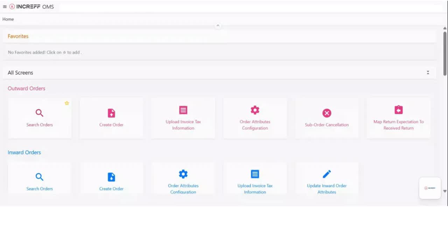The height and width of the screenshot is (252, 448).
Task: Click the scrollbar up arrow
Action: (445, 28)
